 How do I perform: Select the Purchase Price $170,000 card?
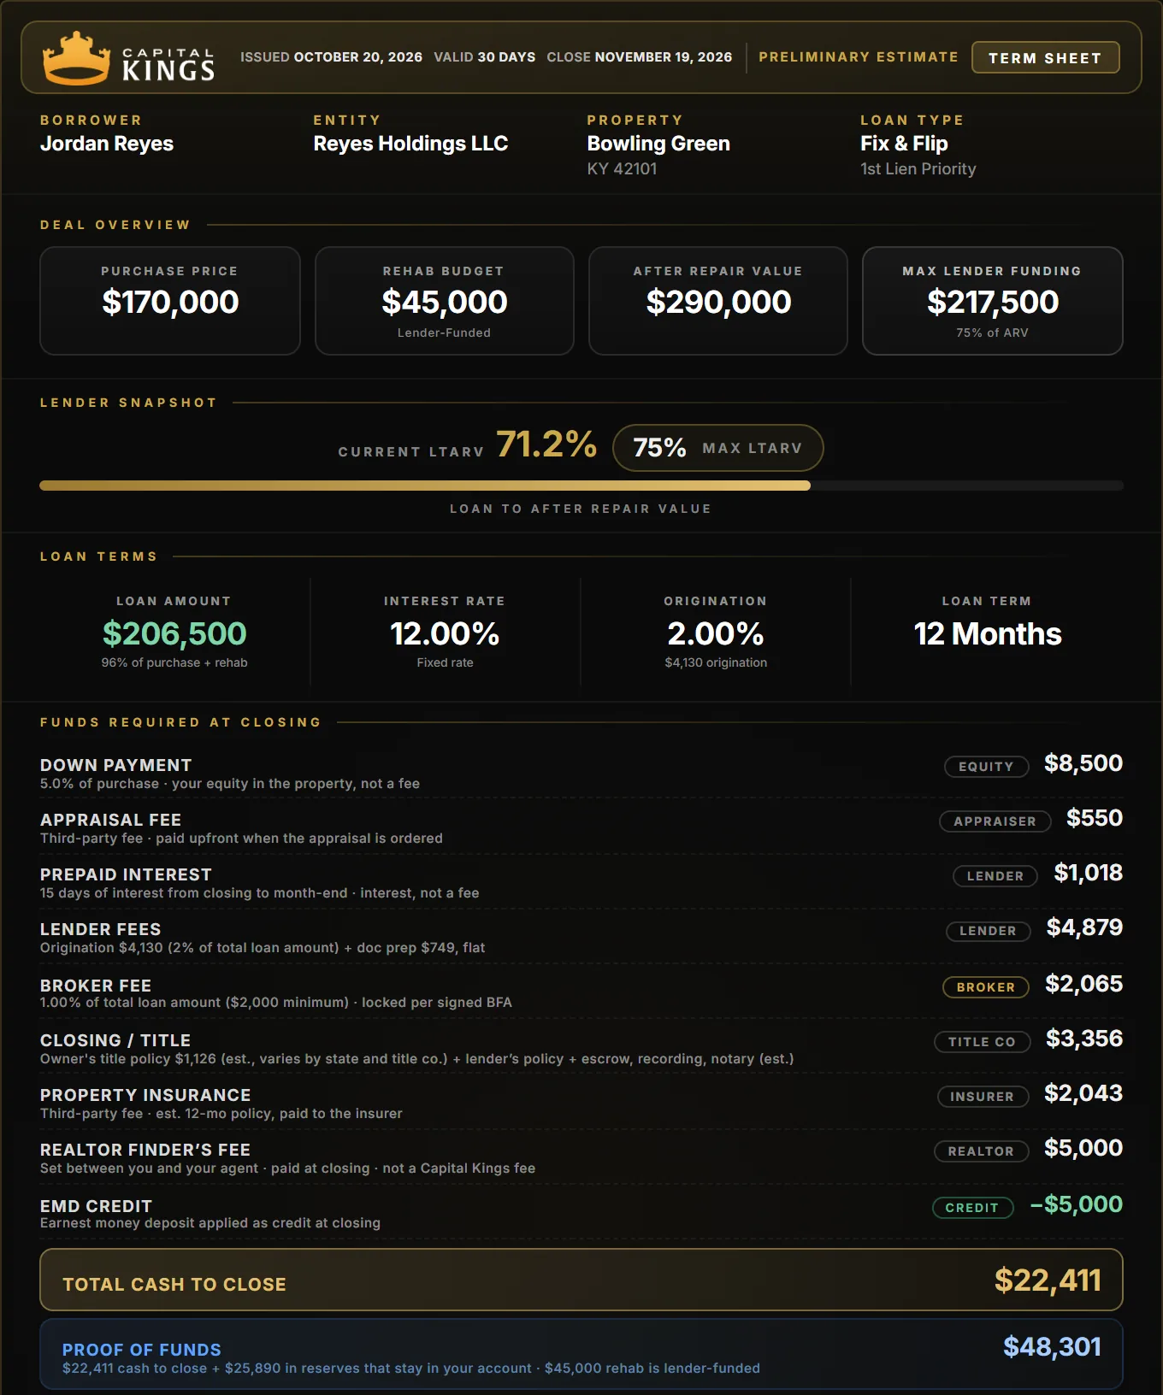point(170,301)
